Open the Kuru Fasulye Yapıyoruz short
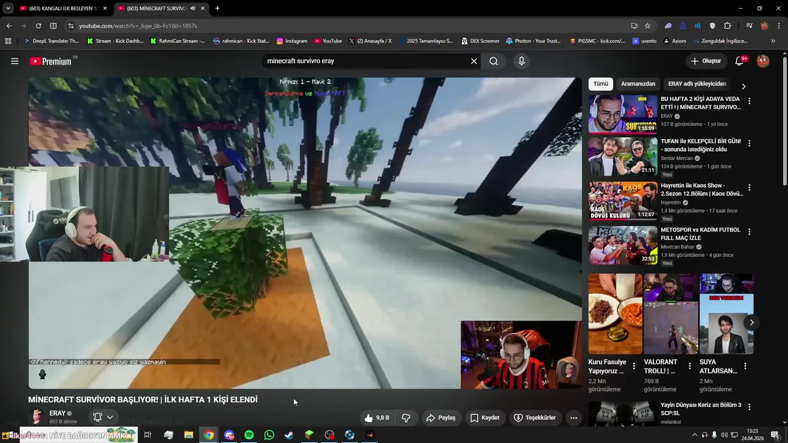Viewport: 788px width, 443px height. [615, 314]
